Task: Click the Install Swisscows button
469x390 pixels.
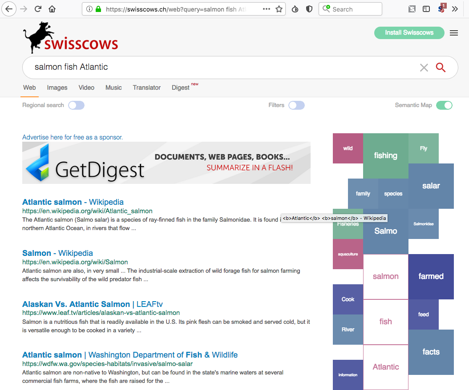Action: coord(409,32)
